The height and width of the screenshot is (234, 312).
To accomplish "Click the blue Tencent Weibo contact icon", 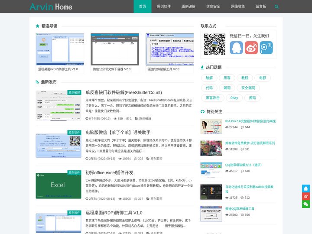I will (266, 48).
